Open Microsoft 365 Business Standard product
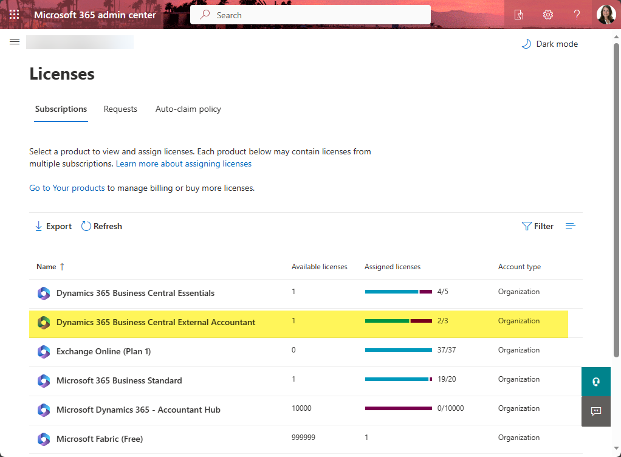 tap(119, 380)
